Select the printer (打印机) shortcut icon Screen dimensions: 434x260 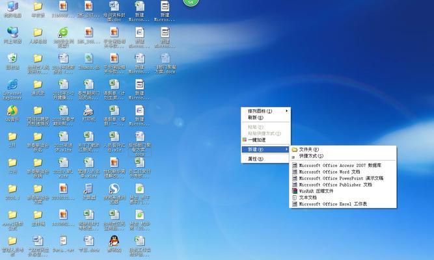pos(89,113)
